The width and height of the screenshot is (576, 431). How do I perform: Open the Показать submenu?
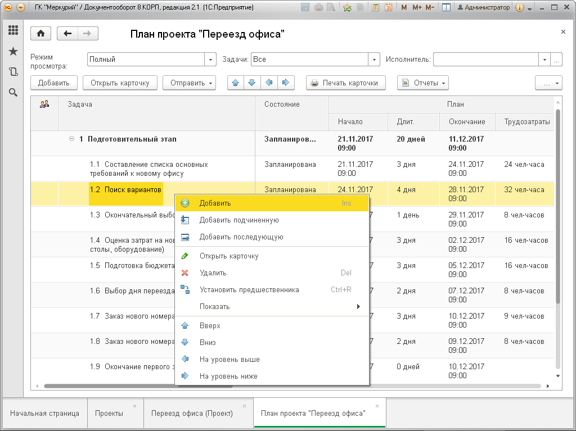272,307
